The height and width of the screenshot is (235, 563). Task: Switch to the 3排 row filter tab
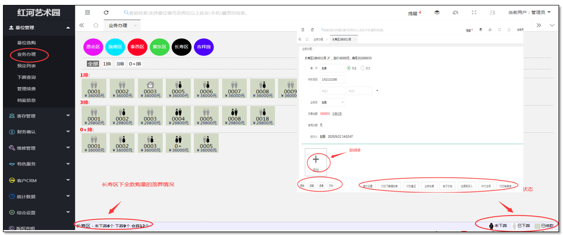point(120,64)
